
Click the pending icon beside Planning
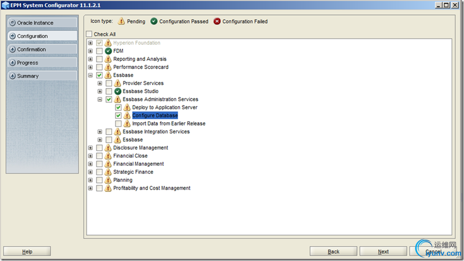[108, 180]
